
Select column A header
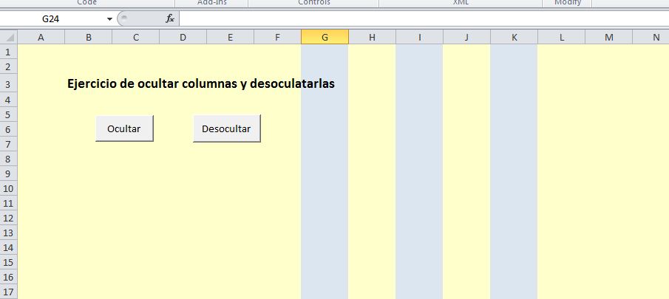pyautogui.click(x=41, y=37)
